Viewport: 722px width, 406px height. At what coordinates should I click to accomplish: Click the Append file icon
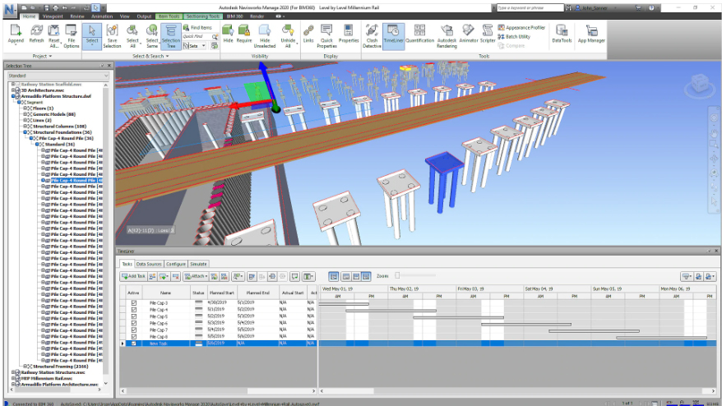tap(16, 35)
